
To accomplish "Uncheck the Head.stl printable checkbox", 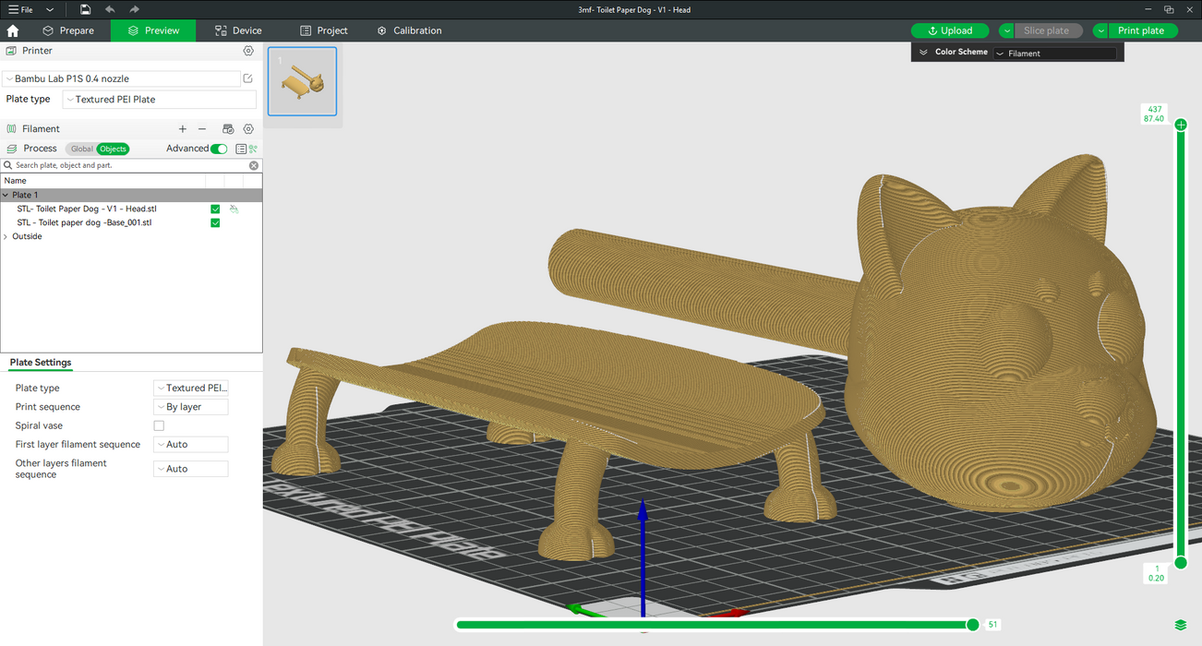I will (215, 209).
